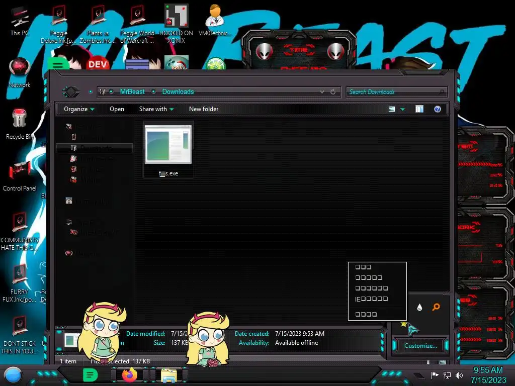The image size is (515, 386).
Task: Click the search magnifier icon
Action: tap(442, 92)
